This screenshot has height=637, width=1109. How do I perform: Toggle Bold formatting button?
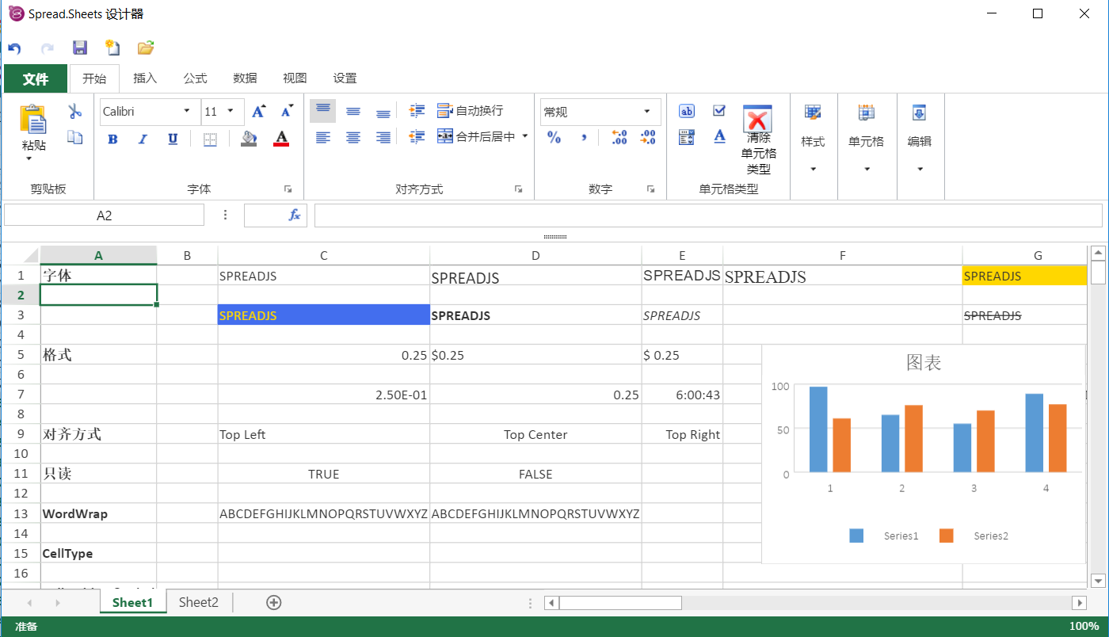[x=112, y=139]
